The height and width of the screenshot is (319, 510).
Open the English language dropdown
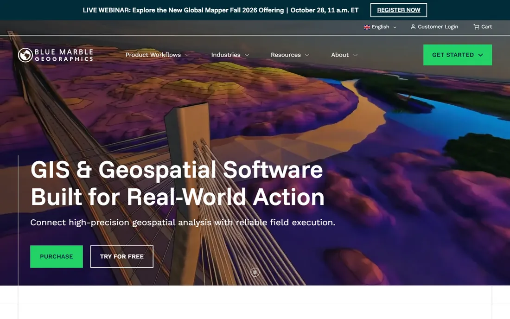point(380,27)
